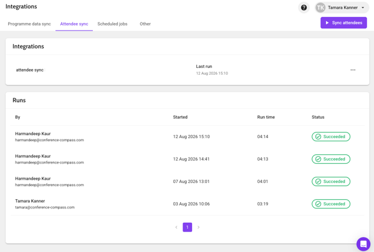This screenshot has width=374, height=252.
Task: Click Succeeded badge for 07 Aug run
Action: 331,181
